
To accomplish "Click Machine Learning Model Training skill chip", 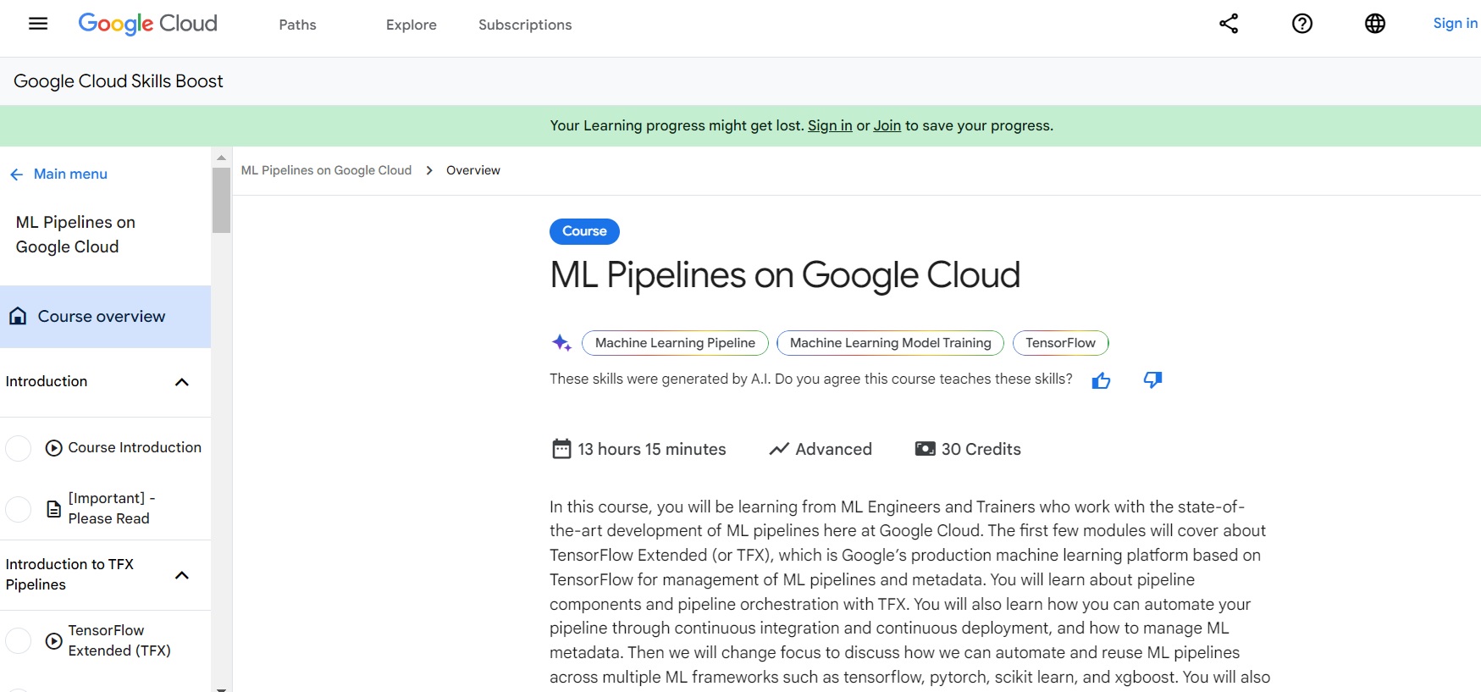I will pos(890,343).
